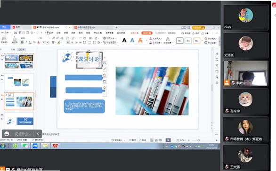276x171 pixels.
Task: Click the light bulb icon beside the slide
Action: pyautogui.click(x=105, y=88)
